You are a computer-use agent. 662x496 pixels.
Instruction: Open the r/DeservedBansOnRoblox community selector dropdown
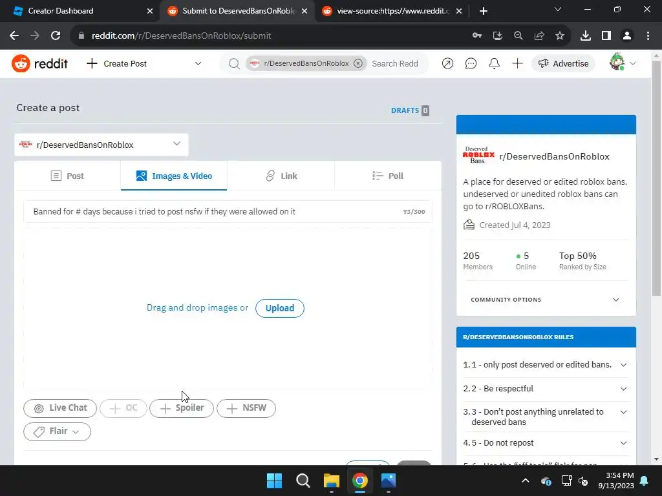(x=101, y=145)
